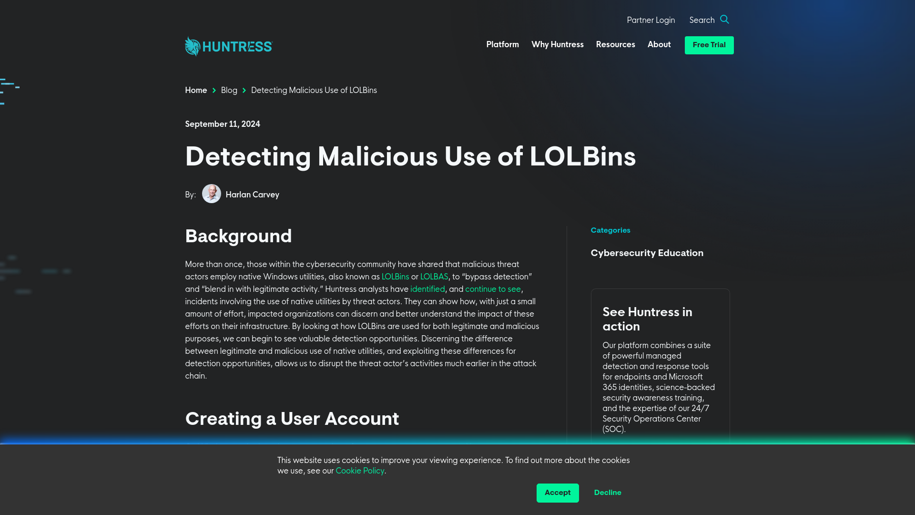This screenshot has width=915, height=515.
Task: Click Cybersecurity Education category link
Action: point(647,253)
